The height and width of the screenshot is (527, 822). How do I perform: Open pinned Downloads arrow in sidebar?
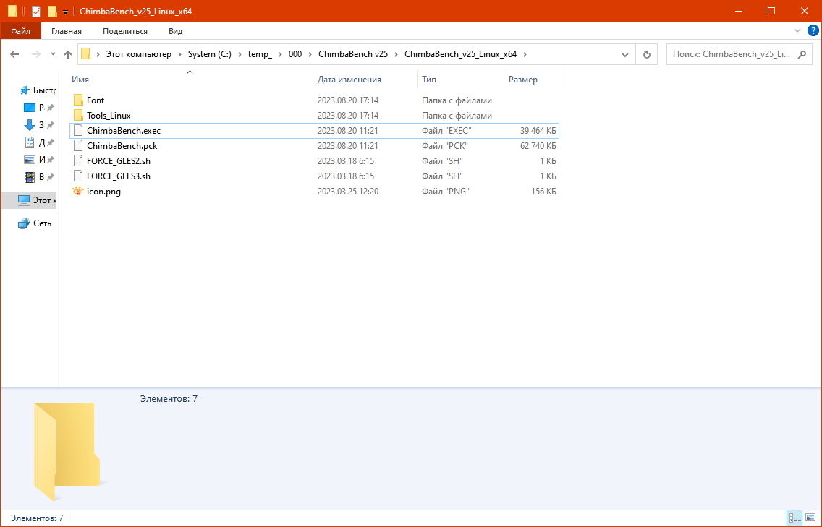[x=30, y=124]
